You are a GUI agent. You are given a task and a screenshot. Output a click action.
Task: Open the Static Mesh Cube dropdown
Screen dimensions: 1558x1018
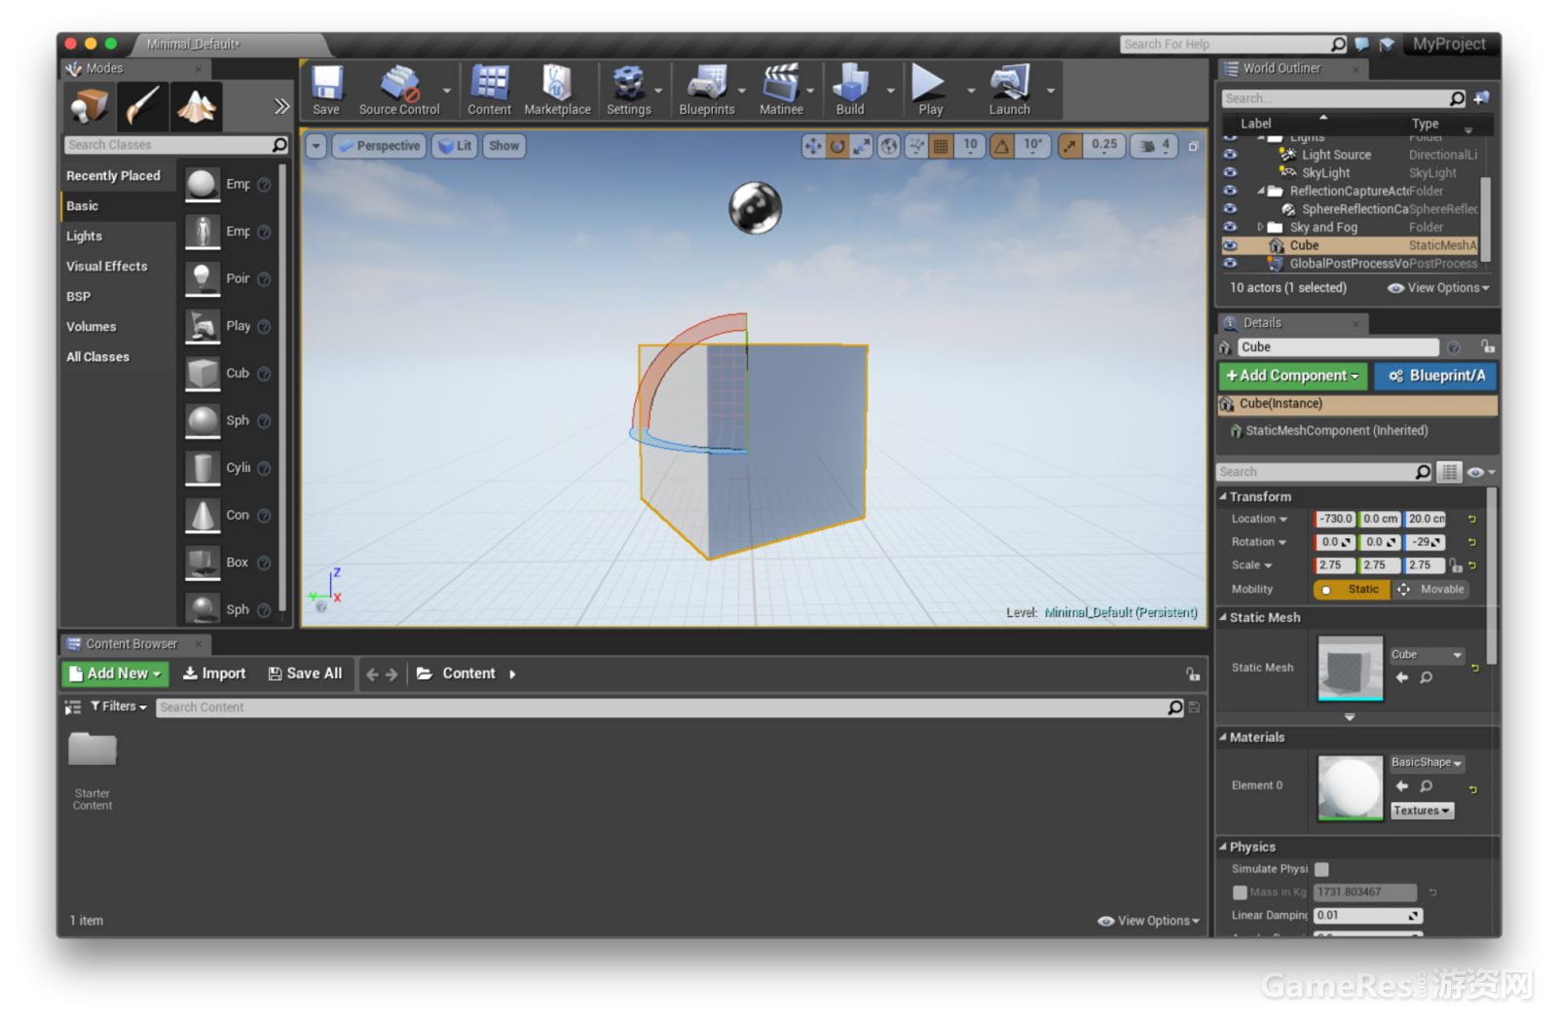1427,655
